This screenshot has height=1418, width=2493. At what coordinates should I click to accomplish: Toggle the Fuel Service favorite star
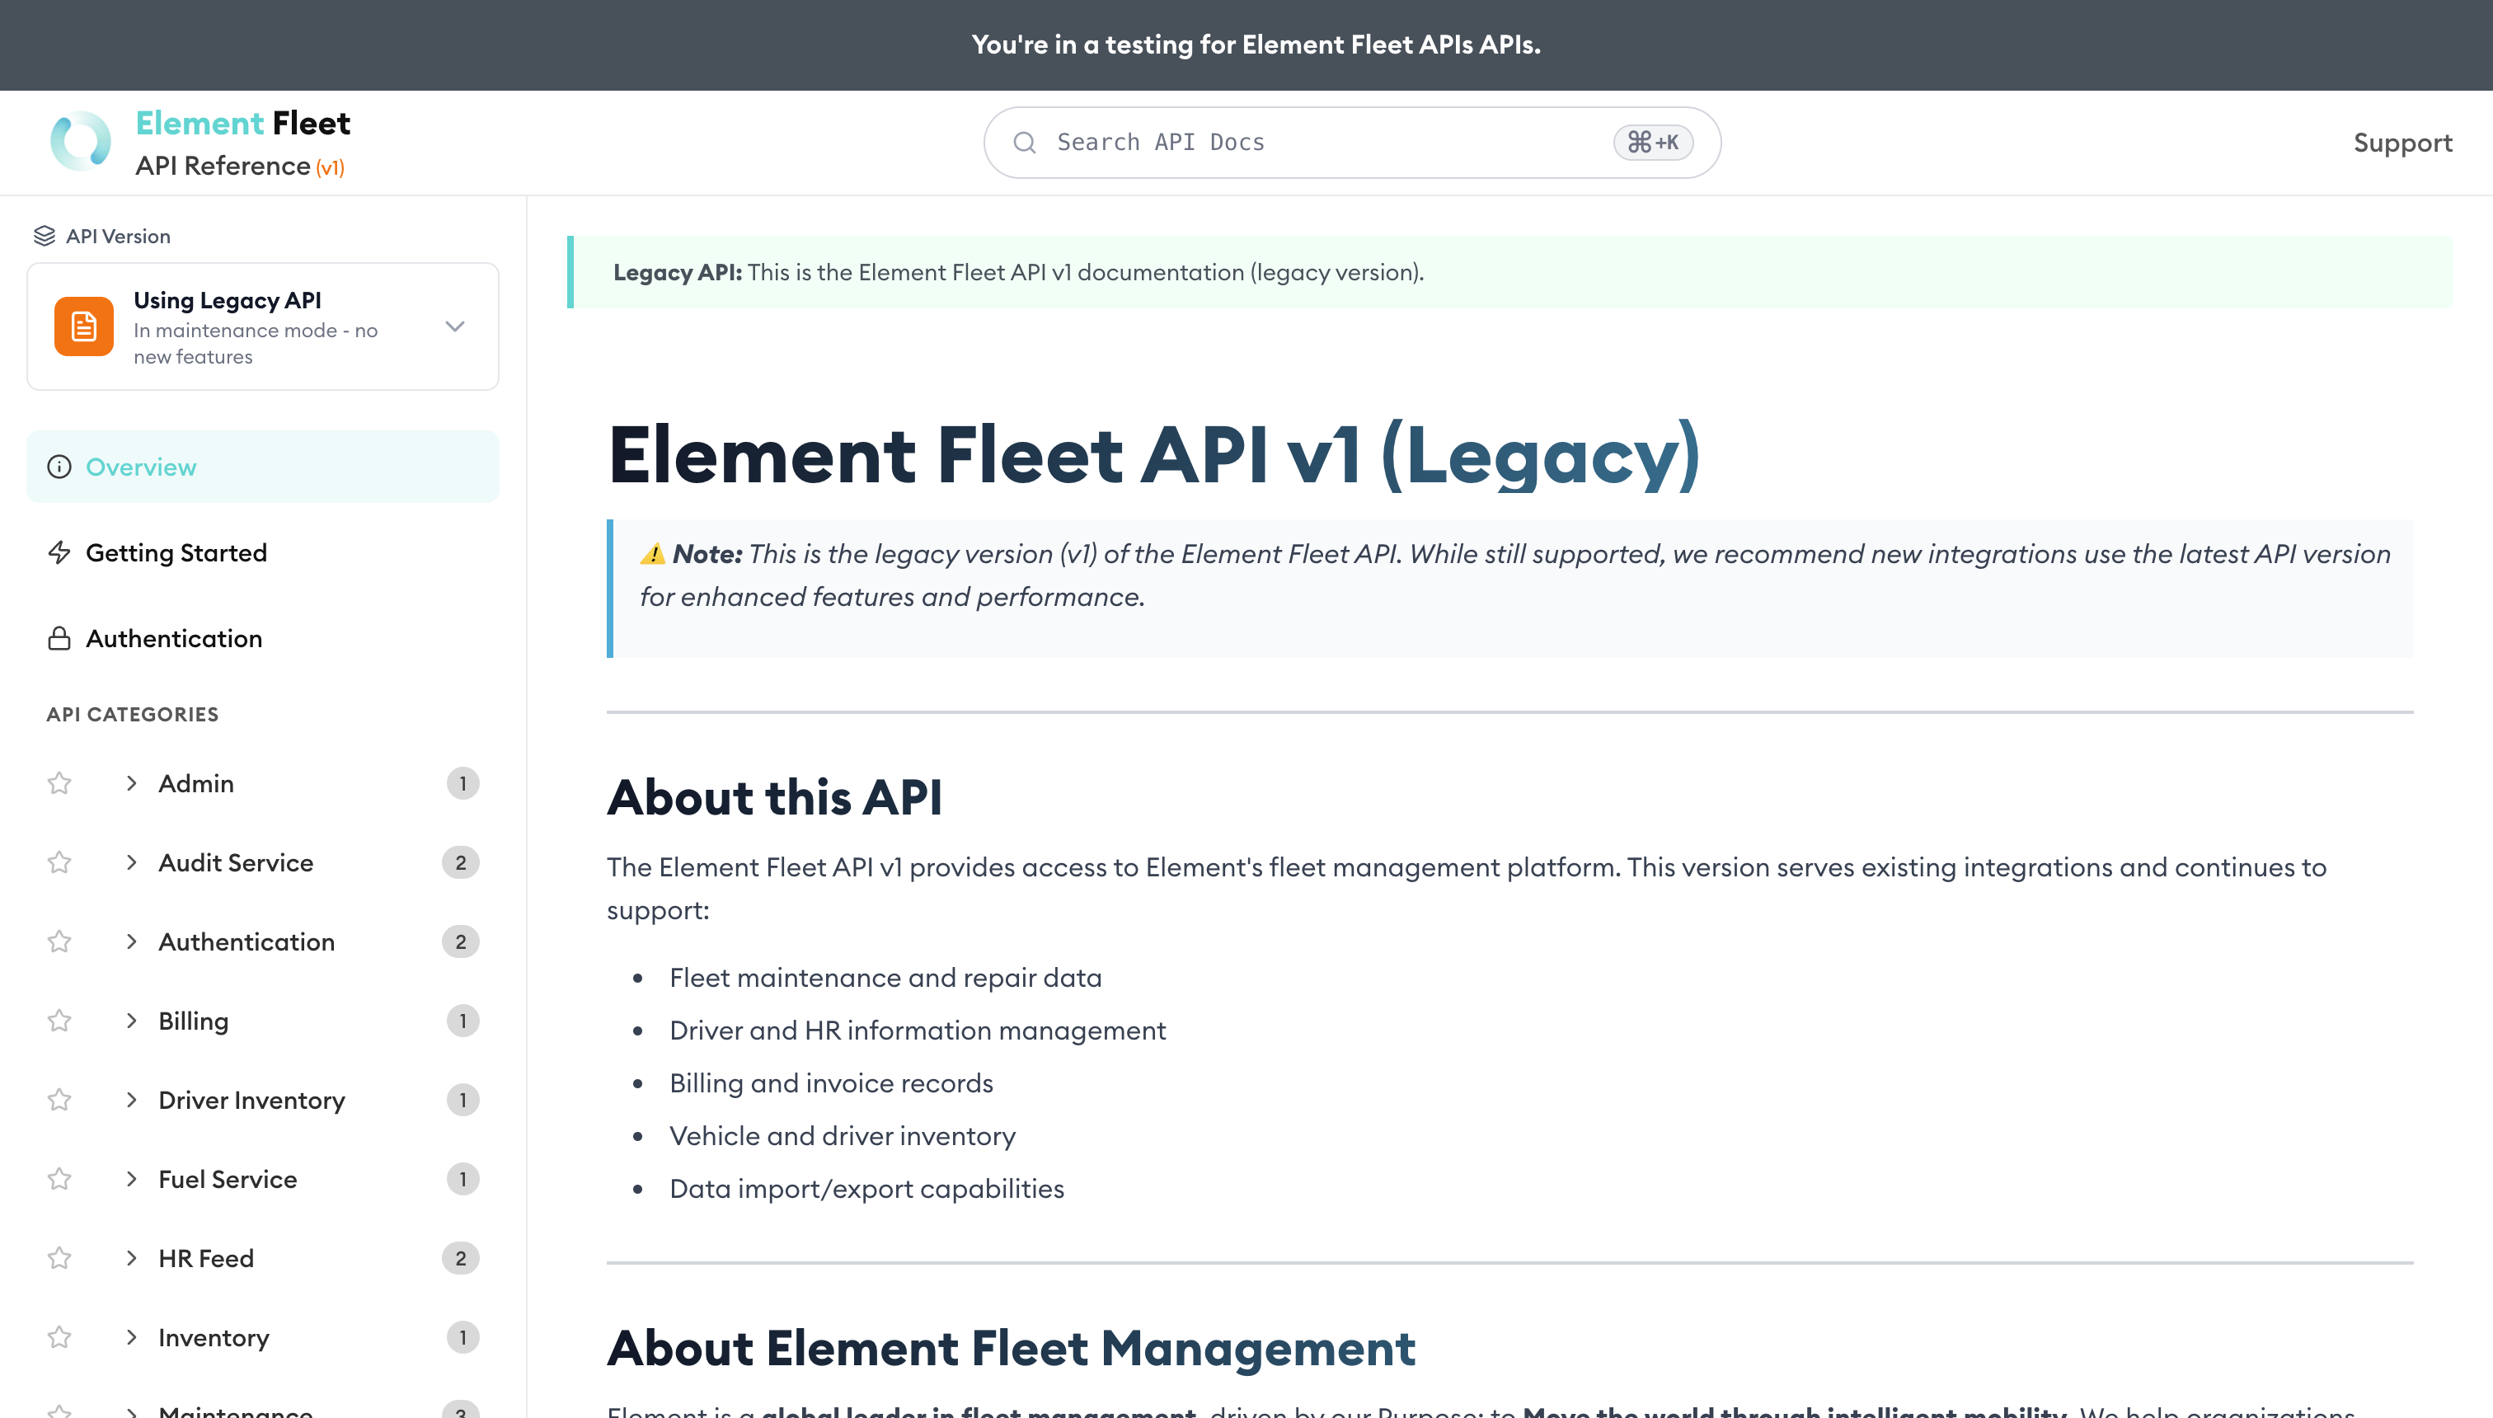tap(59, 1180)
